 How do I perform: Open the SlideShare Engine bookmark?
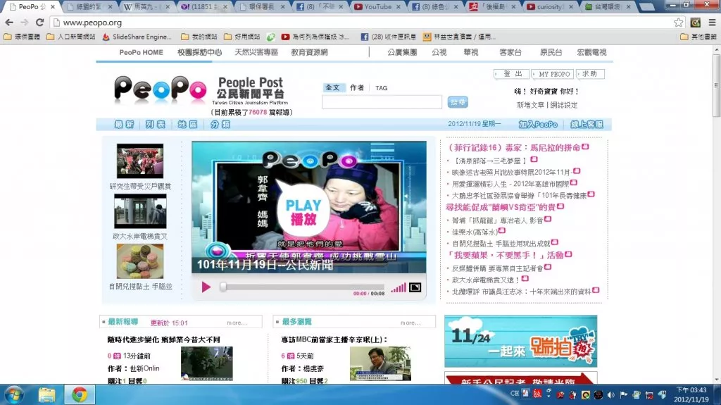(137, 37)
